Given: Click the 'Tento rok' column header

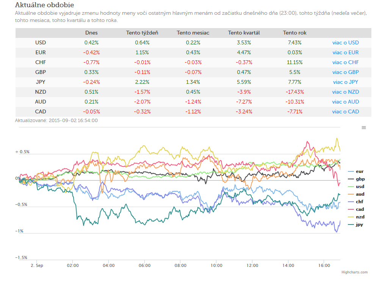Looking at the screenshot, I should (x=294, y=33).
